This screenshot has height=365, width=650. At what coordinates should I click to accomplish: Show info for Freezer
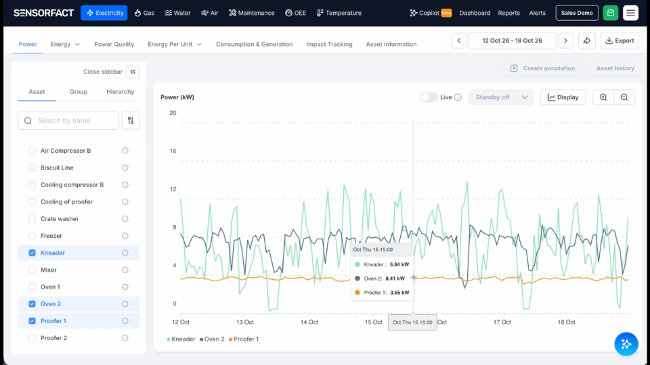[125, 236]
